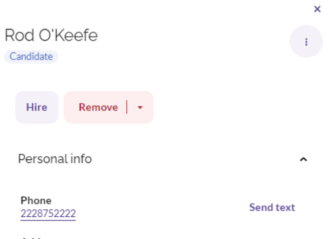Open the three-dot more options menu
Screen dimensions: 328x239
pos(306,42)
